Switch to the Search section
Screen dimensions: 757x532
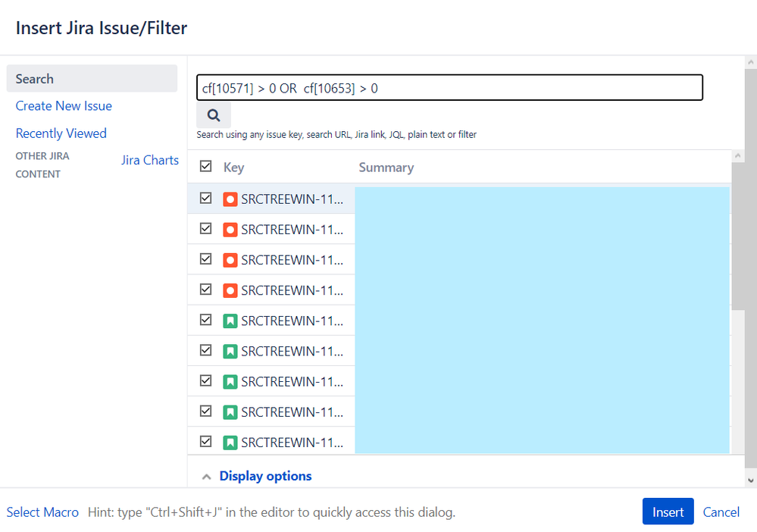point(34,78)
